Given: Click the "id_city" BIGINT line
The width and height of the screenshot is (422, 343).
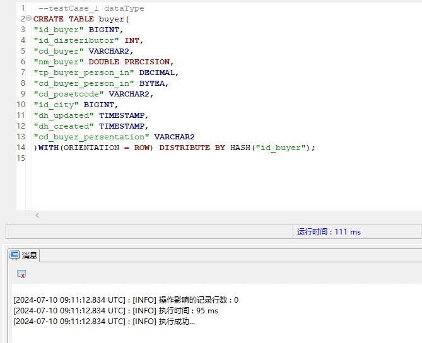Looking at the screenshot, I should [x=76, y=105].
